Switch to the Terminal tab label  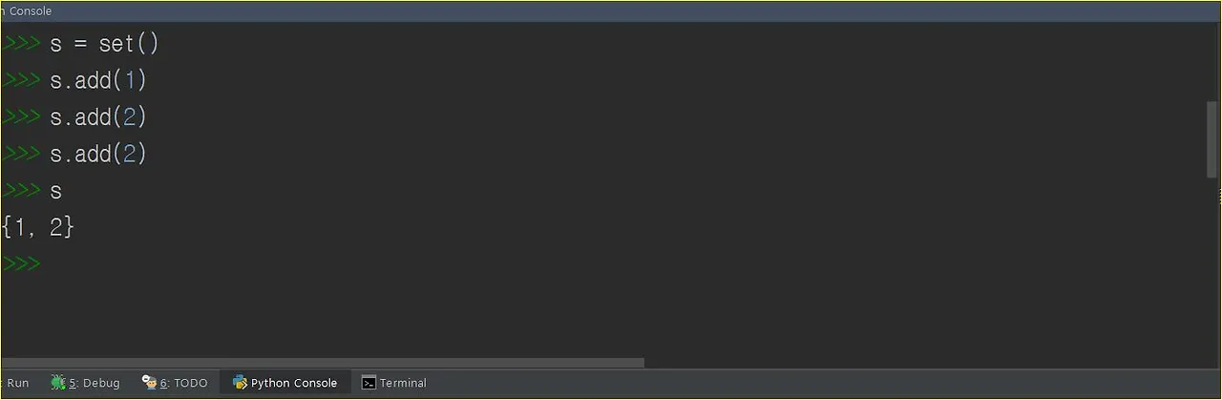tap(403, 383)
